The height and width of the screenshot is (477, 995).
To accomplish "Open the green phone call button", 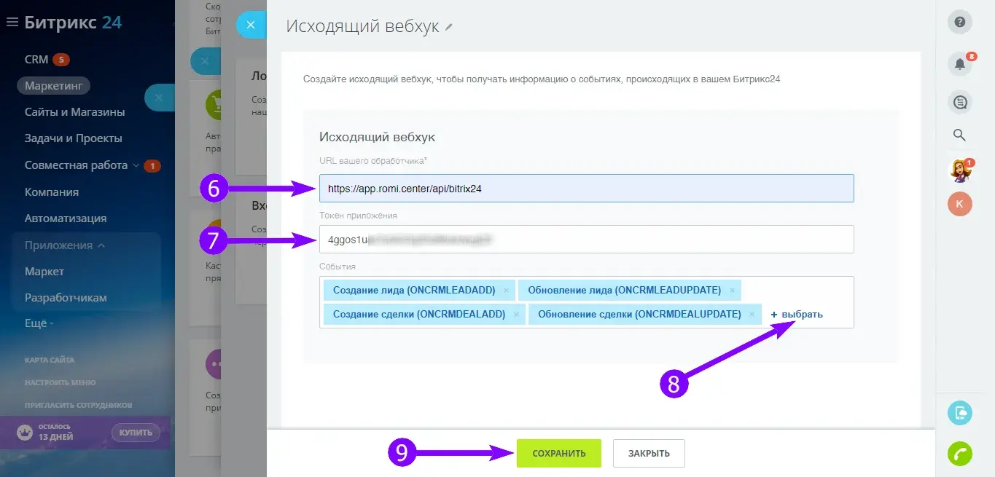I will pyautogui.click(x=960, y=454).
